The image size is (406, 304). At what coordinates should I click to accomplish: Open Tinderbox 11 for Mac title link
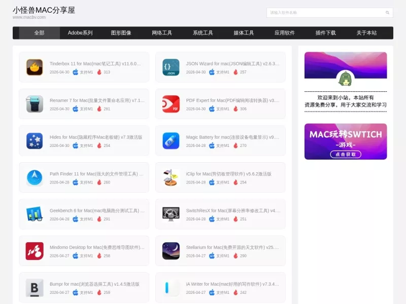[95, 64]
